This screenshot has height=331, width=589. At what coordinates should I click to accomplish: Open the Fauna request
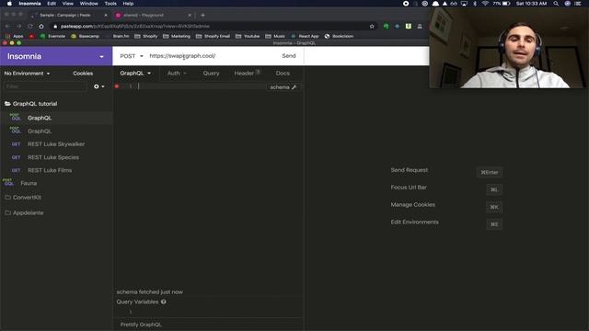[x=56, y=183]
